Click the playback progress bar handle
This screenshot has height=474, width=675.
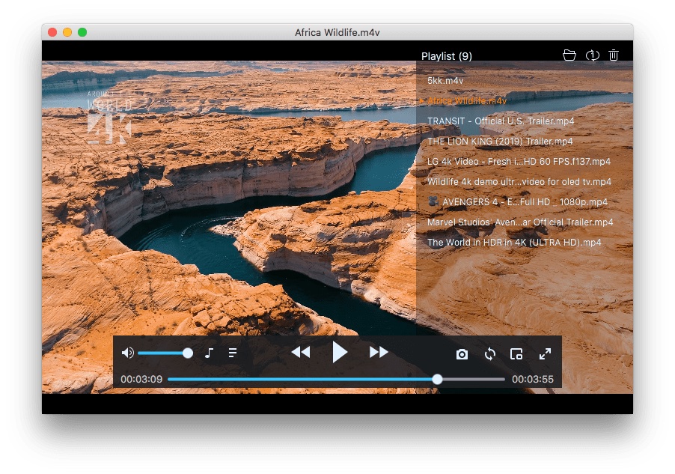click(437, 379)
